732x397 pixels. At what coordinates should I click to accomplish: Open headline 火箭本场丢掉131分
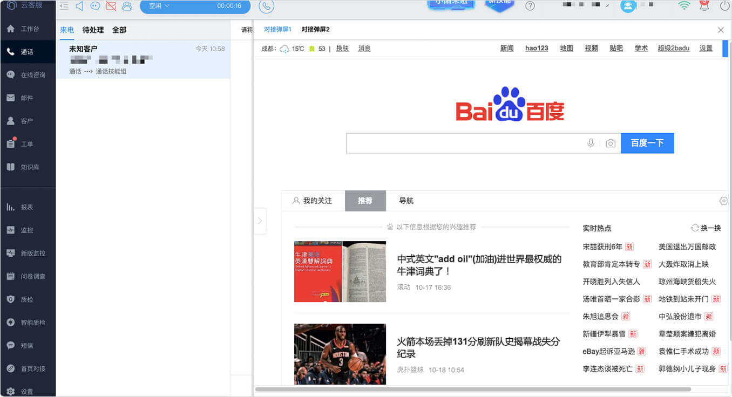(x=478, y=347)
